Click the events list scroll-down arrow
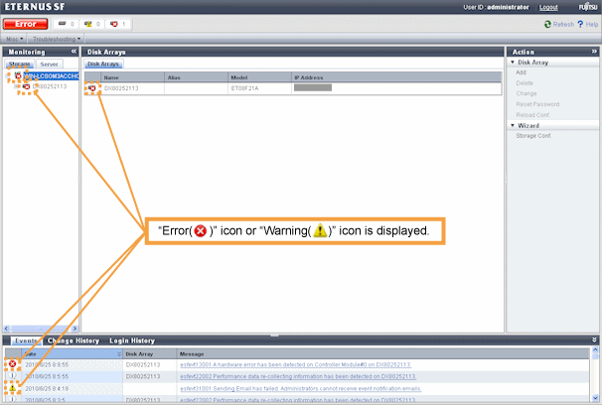 [595, 398]
